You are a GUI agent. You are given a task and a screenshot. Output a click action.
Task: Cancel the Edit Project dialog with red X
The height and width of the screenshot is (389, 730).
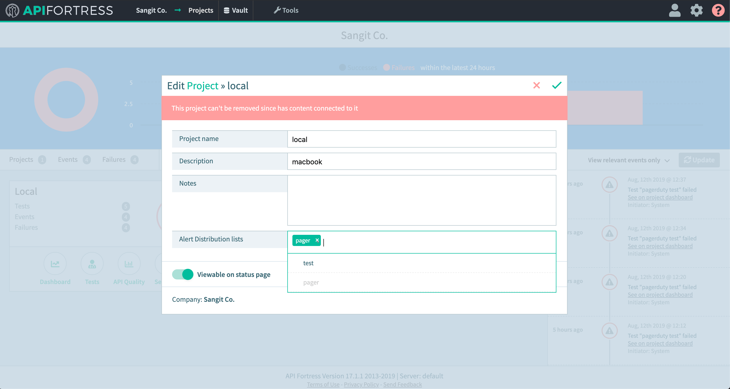pos(536,85)
